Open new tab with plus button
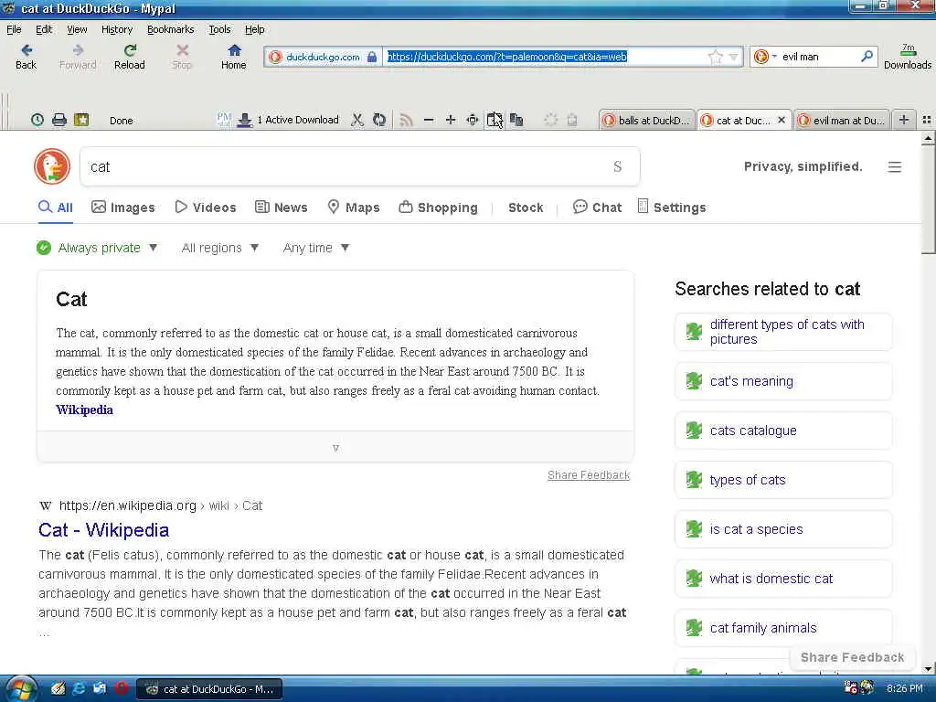Image resolution: width=936 pixels, height=702 pixels. pyautogui.click(x=904, y=120)
